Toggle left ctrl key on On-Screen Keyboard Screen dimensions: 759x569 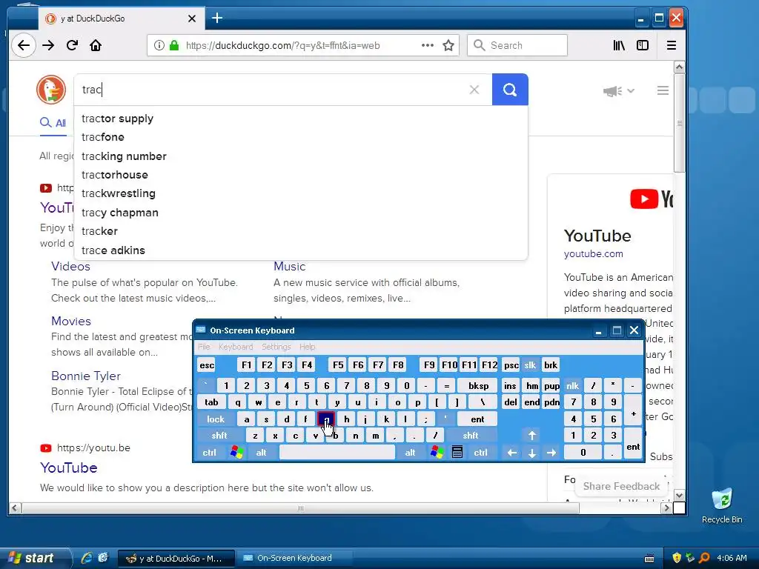(x=210, y=453)
